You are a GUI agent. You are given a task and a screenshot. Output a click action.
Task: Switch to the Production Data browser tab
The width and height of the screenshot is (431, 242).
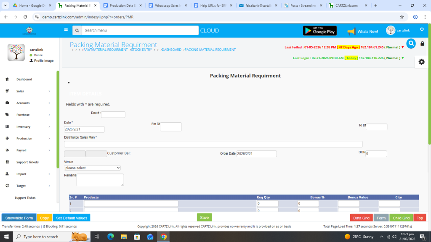click(122, 5)
